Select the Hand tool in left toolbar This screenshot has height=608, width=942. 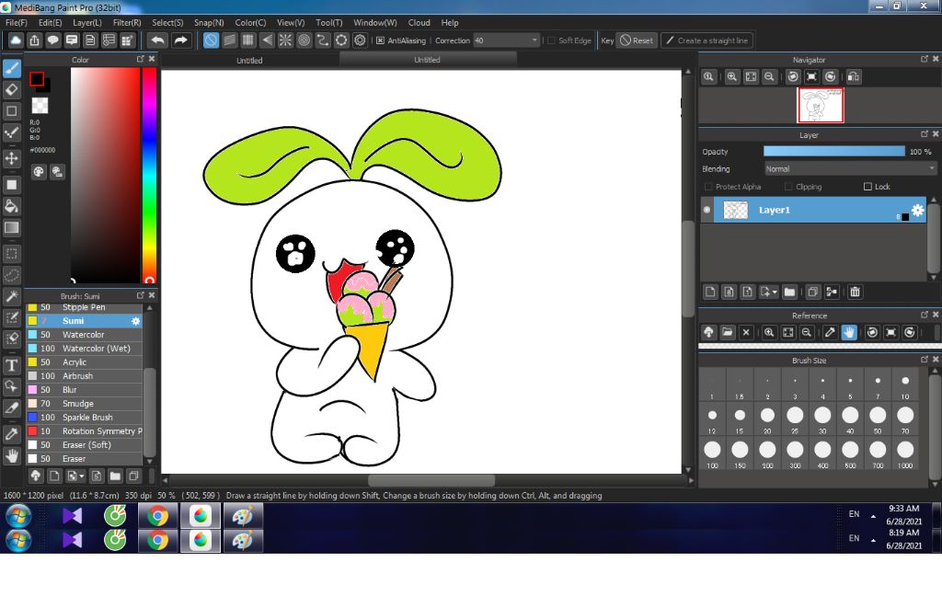coord(11,455)
